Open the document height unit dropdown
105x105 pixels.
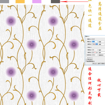coord(102,52)
